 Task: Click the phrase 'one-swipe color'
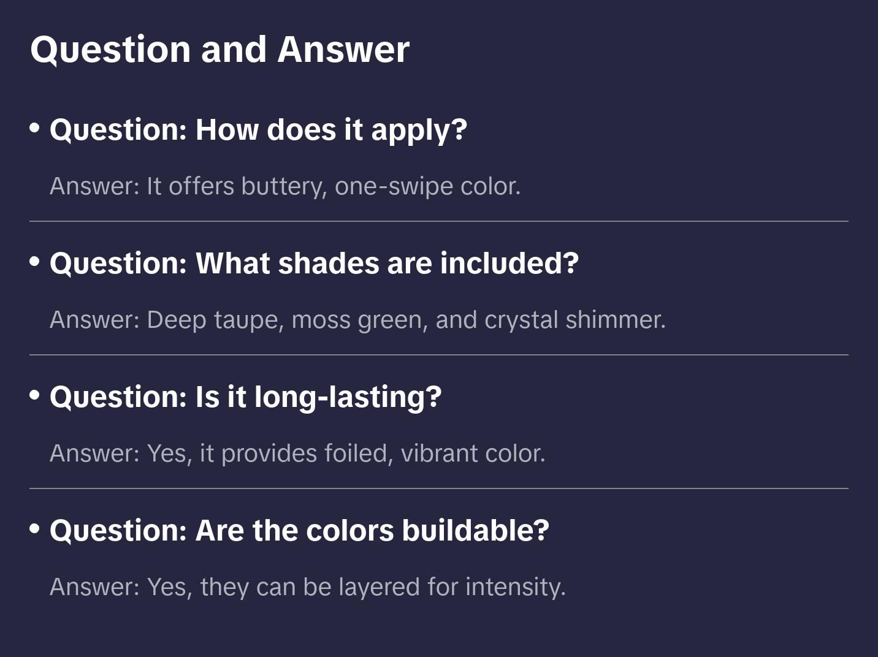427,186
